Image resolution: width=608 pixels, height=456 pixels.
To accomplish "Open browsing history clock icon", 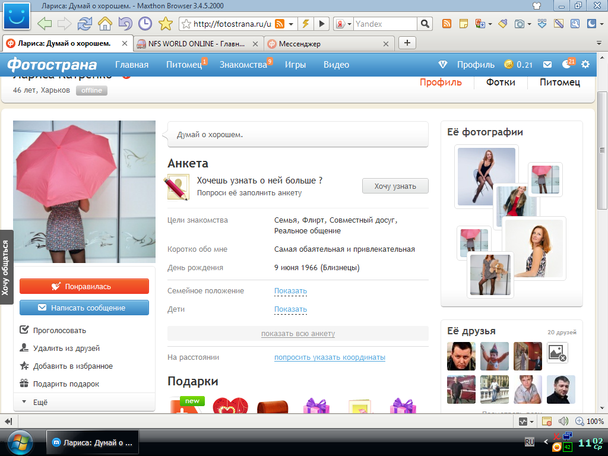I will [x=145, y=24].
